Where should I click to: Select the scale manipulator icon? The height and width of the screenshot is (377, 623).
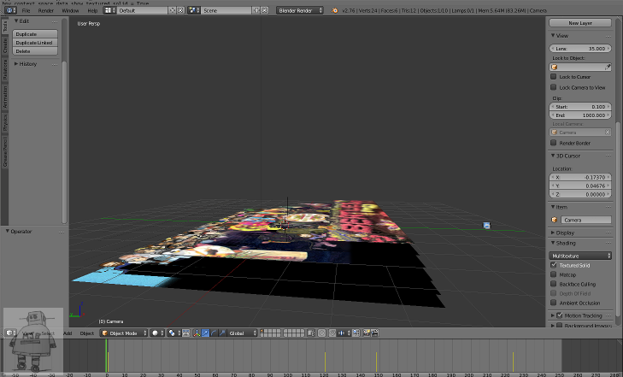click(x=222, y=333)
